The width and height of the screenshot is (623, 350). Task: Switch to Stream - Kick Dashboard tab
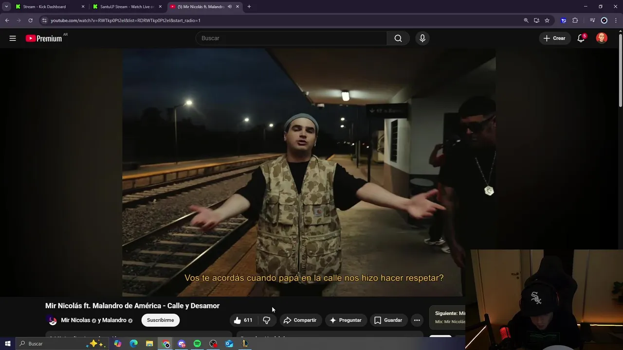pos(50,7)
